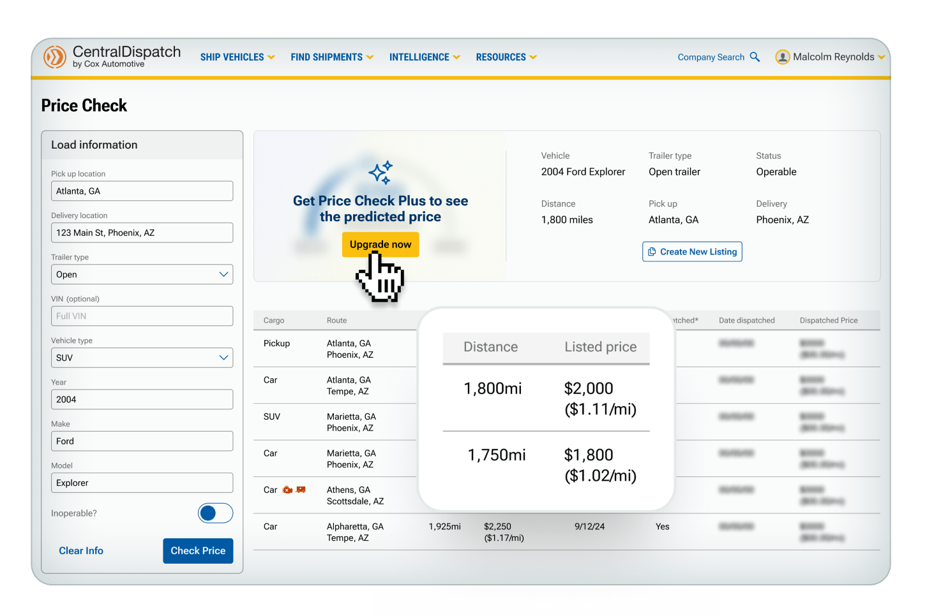The height and width of the screenshot is (616, 927).
Task: Click the Check Price button
Action: 198,551
